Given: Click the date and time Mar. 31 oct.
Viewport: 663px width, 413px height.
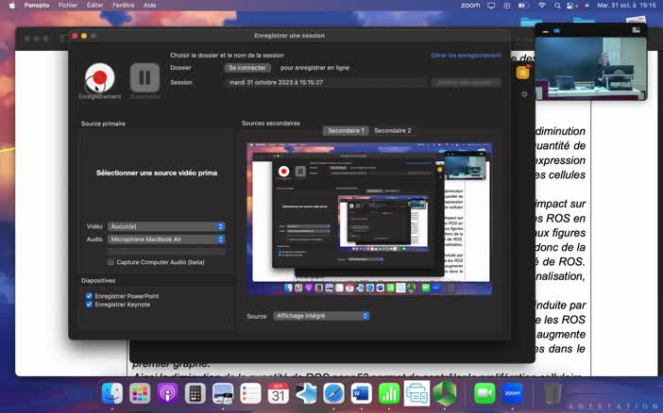Looking at the screenshot, I should pos(626,6).
